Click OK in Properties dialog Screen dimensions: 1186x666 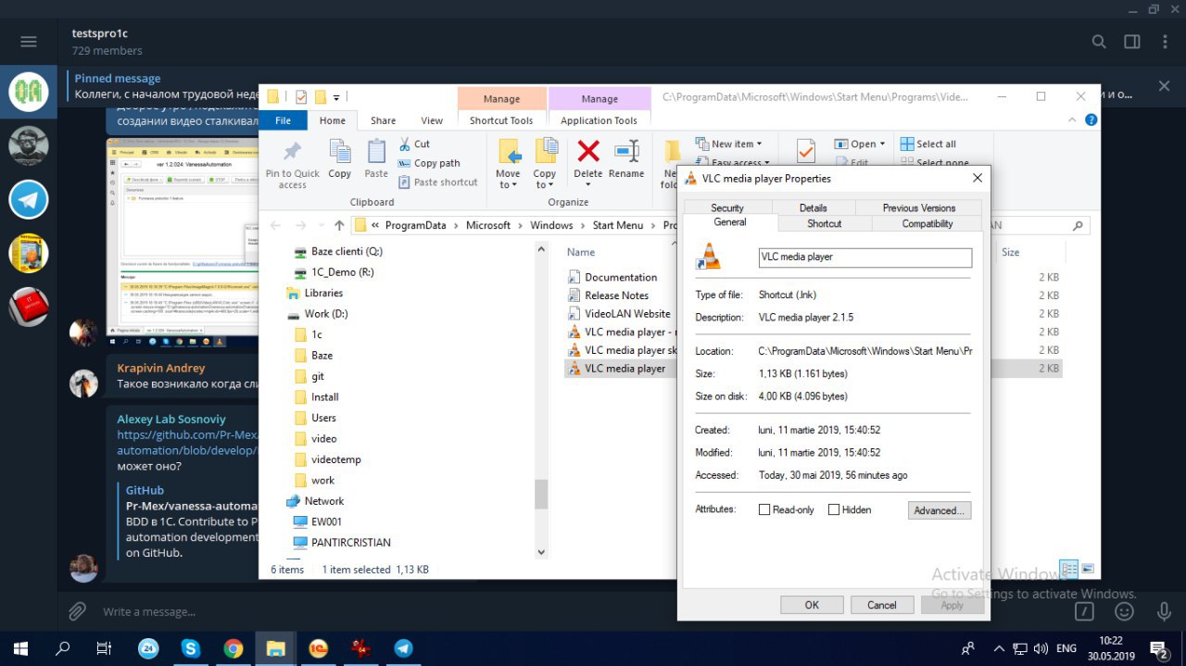point(812,605)
